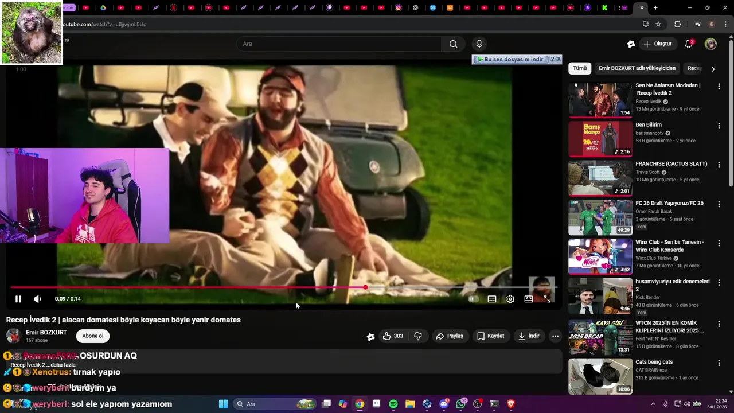Click Bu ses dosyasını indir bar
734x413 pixels.
click(x=510, y=60)
